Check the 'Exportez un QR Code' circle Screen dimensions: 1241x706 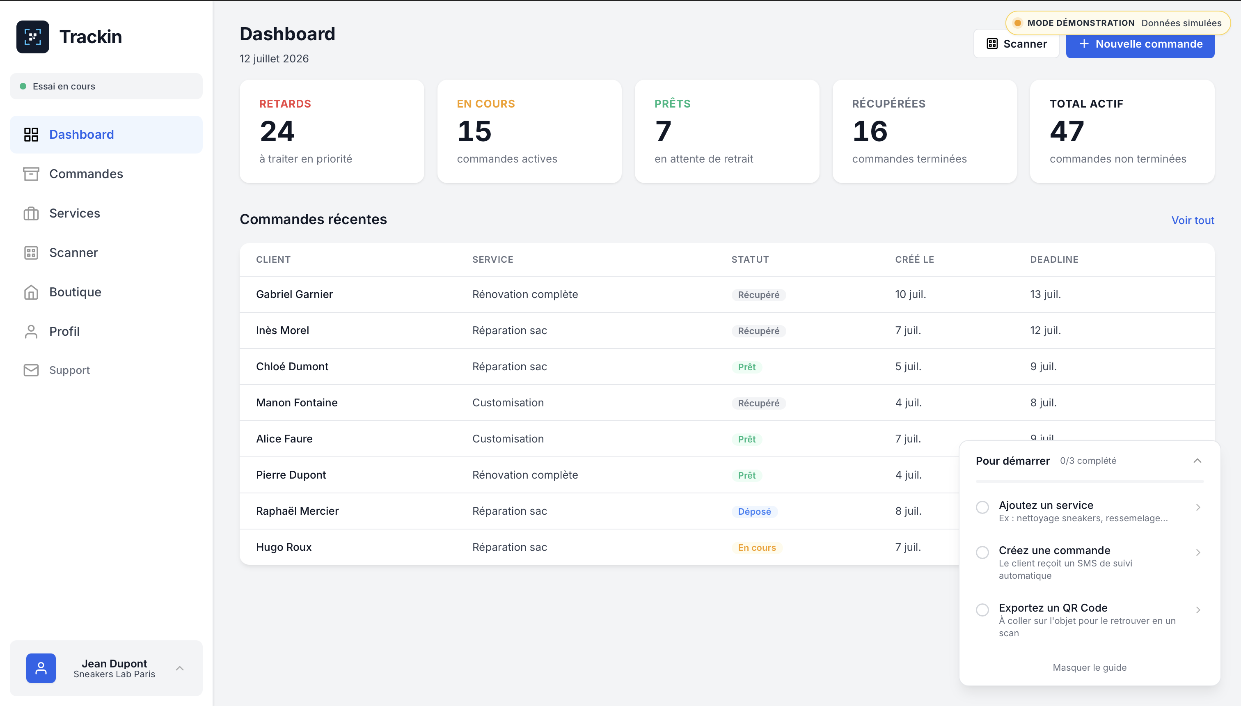pyautogui.click(x=982, y=610)
